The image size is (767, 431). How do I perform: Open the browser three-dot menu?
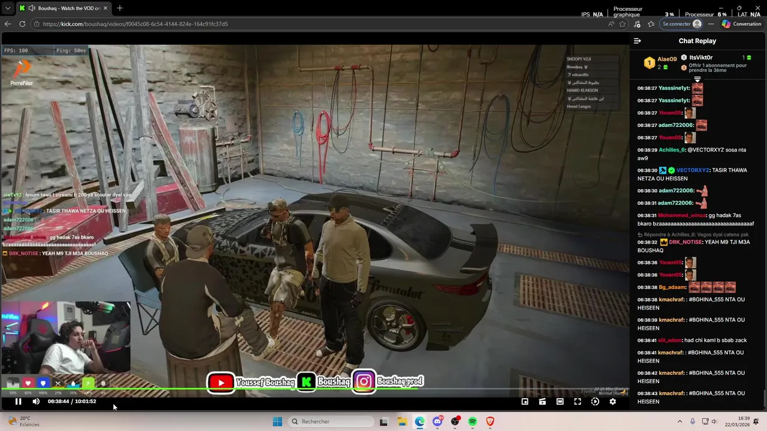point(711,24)
